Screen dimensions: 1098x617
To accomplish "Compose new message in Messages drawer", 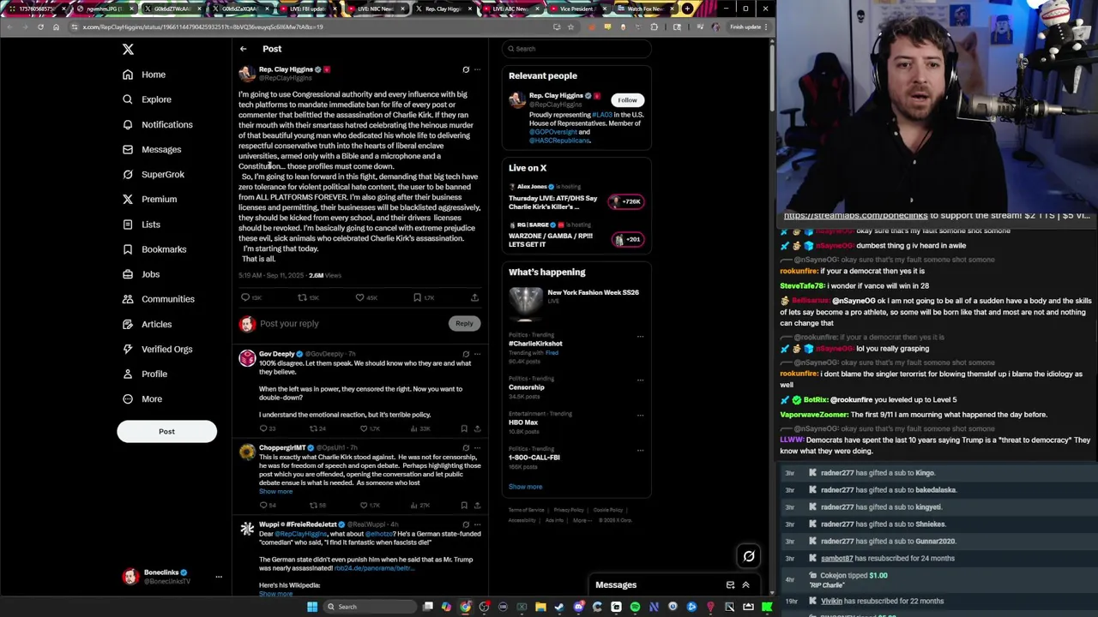I will 730,585.
